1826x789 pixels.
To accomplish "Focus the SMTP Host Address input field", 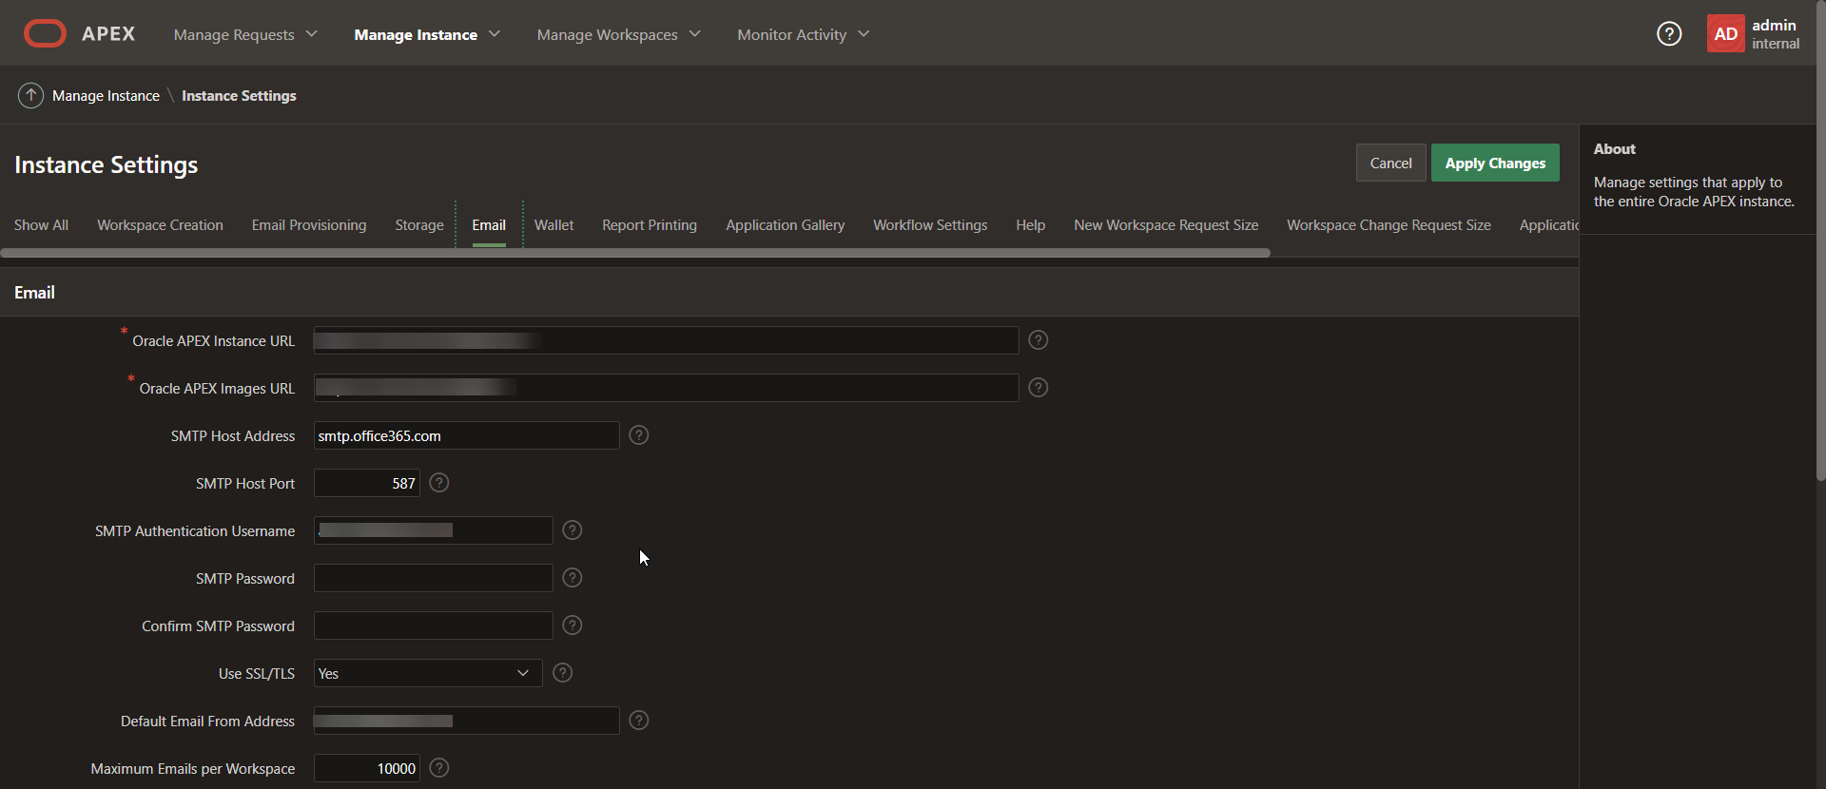I will click(x=466, y=435).
